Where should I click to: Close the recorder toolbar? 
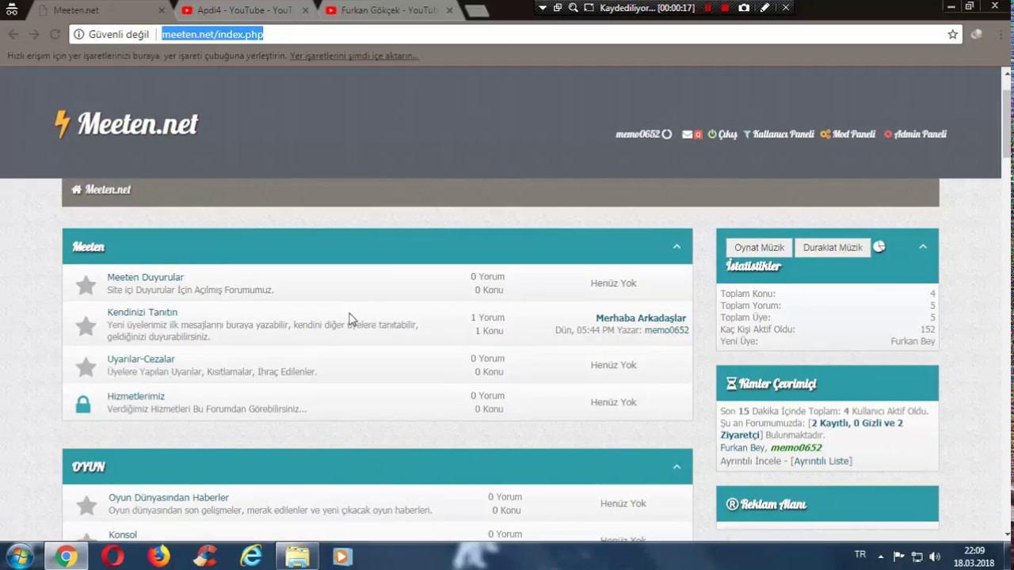coord(785,7)
